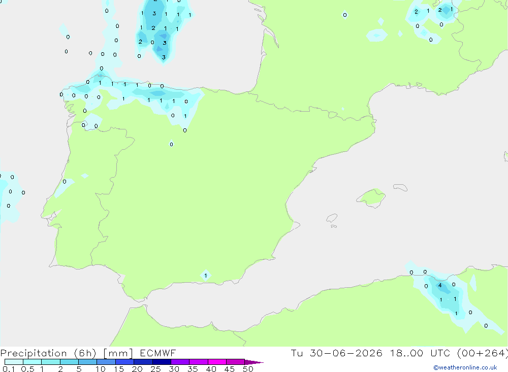Click the "0.1" legend scale value
Viewport: 508px width, 372px height.
point(9,369)
